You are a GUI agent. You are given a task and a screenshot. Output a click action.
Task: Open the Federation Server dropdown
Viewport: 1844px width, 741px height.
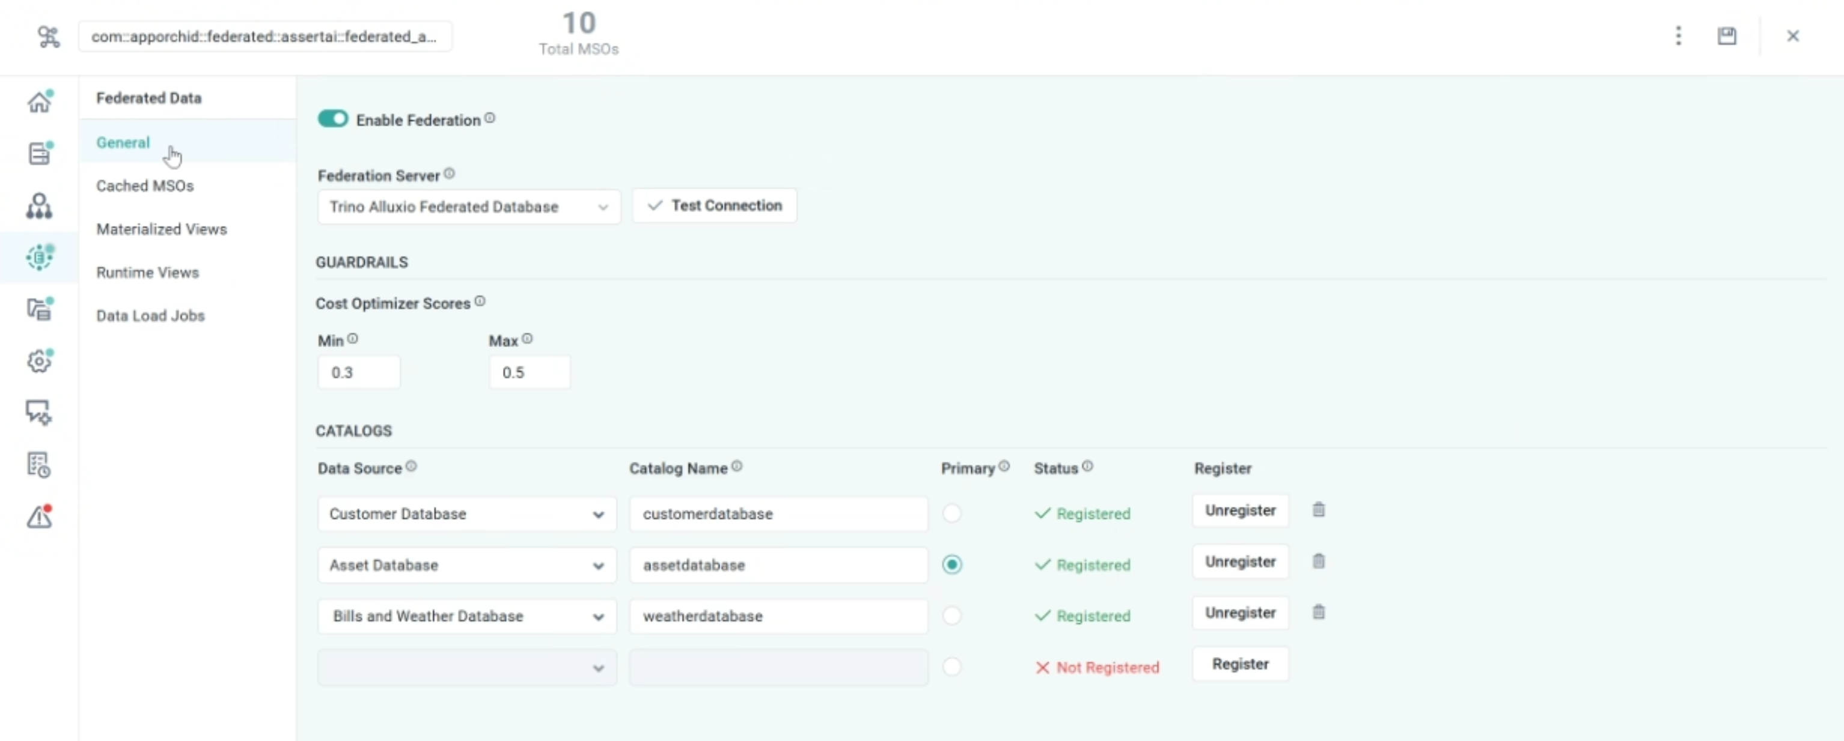468,207
